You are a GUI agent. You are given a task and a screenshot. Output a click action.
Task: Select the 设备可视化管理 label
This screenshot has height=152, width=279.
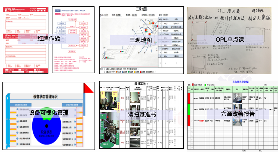48,113
